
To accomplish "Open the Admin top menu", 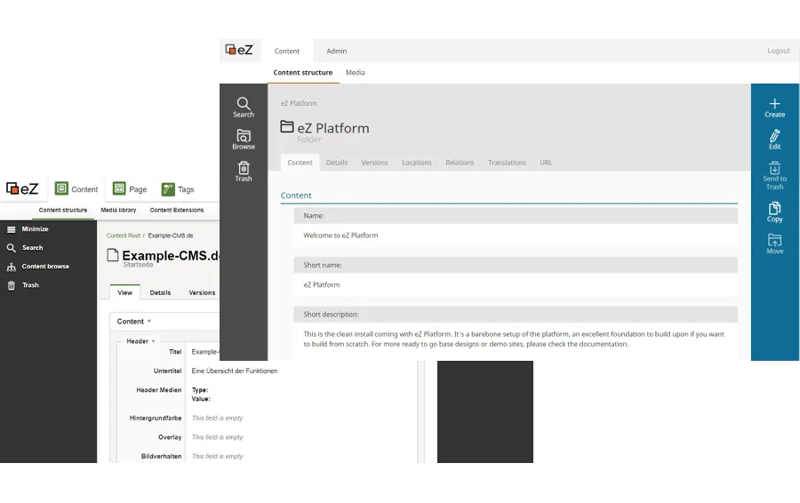I will [x=336, y=51].
